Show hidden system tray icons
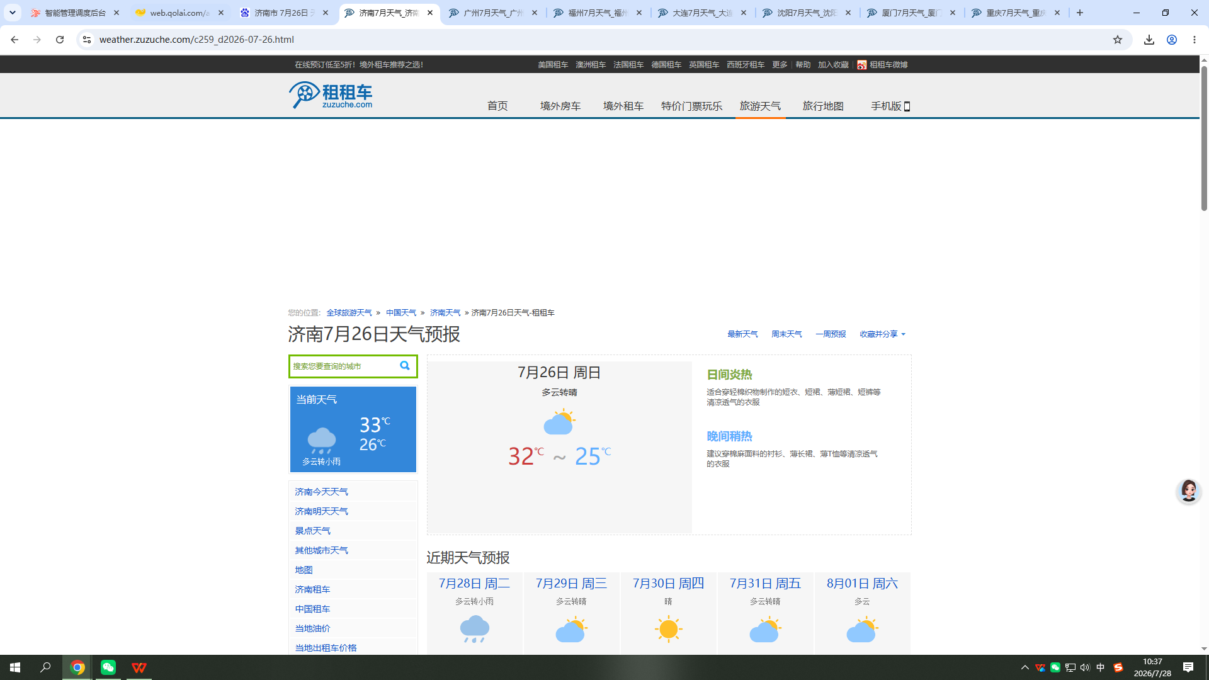The height and width of the screenshot is (680, 1209). pyautogui.click(x=1025, y=667)
